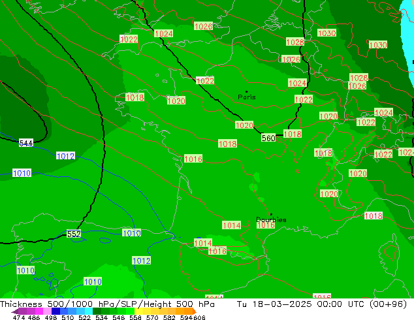Click the blue 1010 label beside the 552 label
The height and width of the screenshot is (320, 414).
[131, 233]
